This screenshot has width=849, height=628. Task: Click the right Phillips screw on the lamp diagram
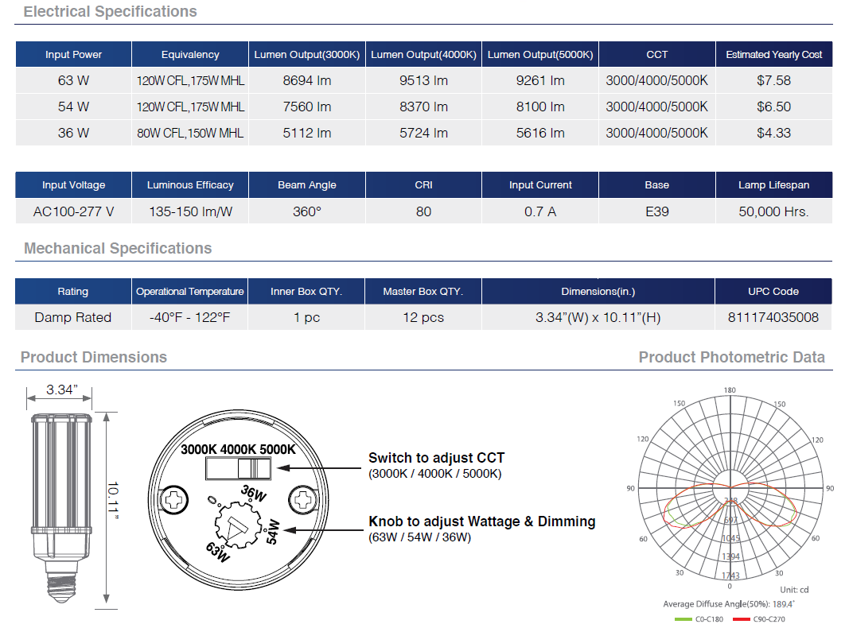pyautogui.click(x=303, y=500)
